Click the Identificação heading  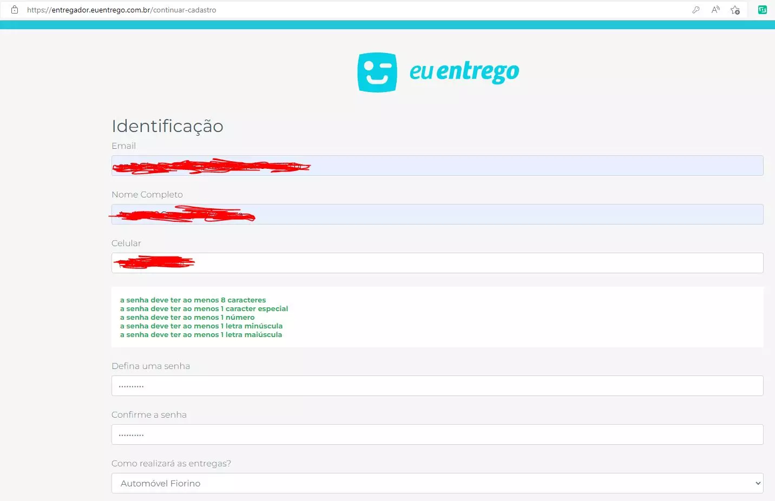(167, 126)
